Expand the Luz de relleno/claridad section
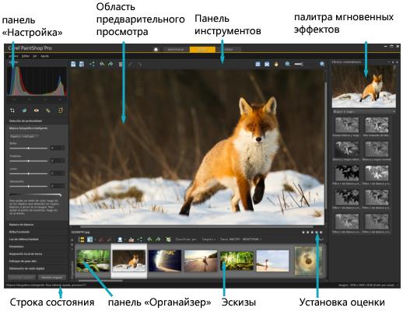403x318 pixels. point(37,239)
